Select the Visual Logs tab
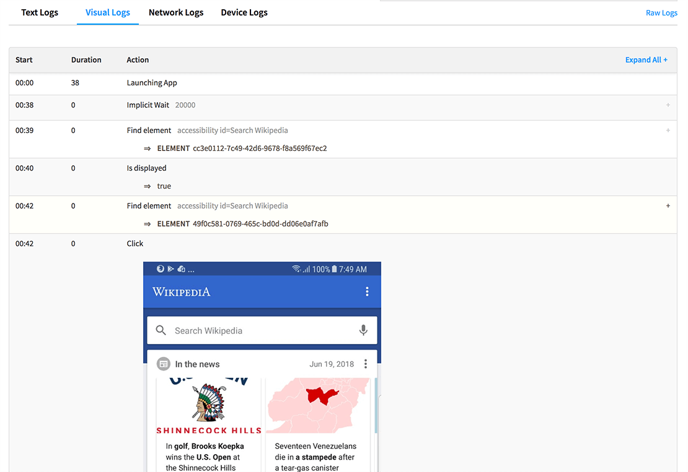The image size is (688, 472). [x=107, y=12]
